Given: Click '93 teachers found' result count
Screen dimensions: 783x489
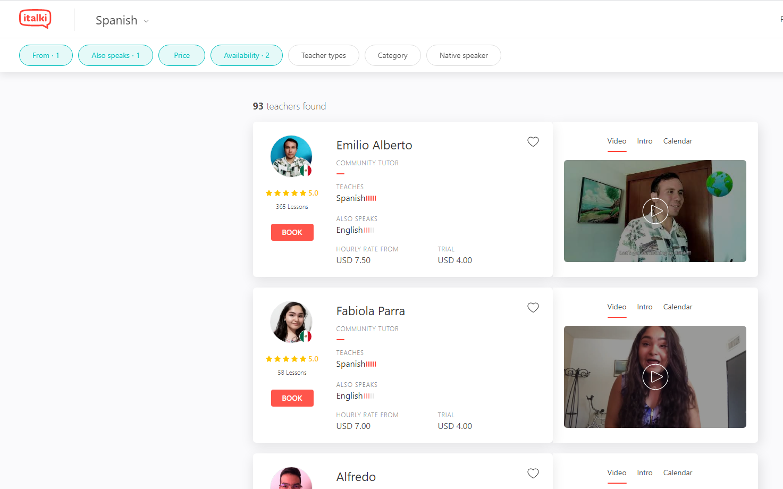Looking at the screenshot, I should [x=289, y=106].
